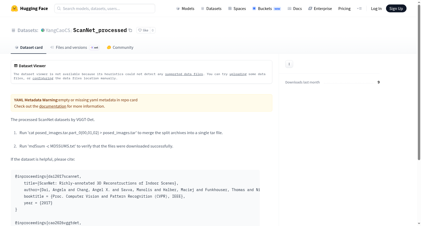Viewport: 421px width, 226px height.
Task: Open the YangCaoCS profile link
Action: (58, 30)
